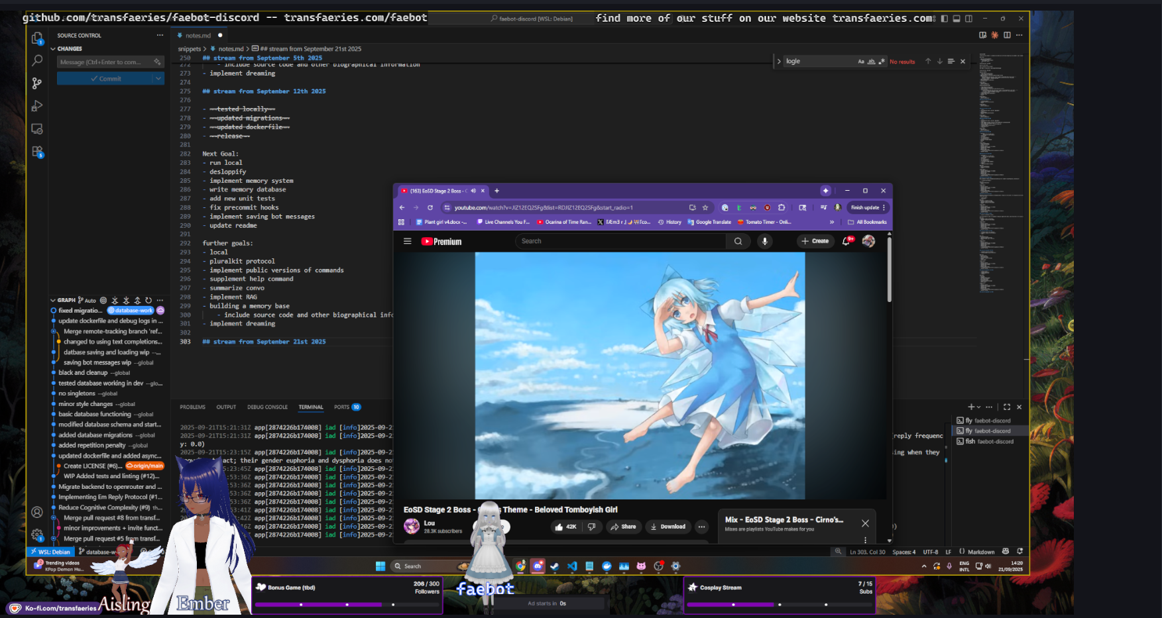Toggle the panel layout button in the title bar

pyautogui.click(x=957, y=19)
